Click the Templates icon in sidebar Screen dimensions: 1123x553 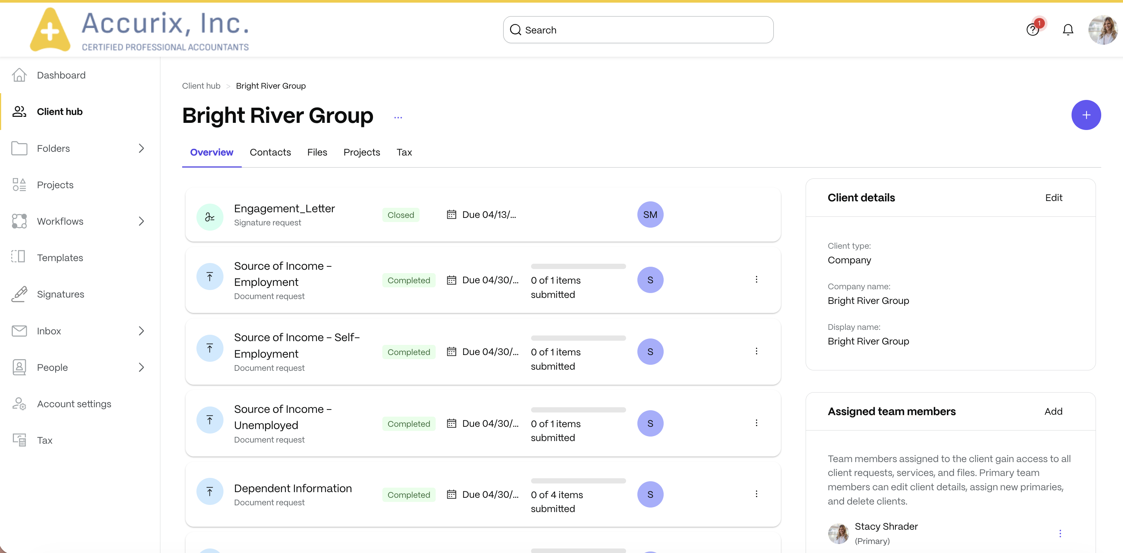[19, 257]
